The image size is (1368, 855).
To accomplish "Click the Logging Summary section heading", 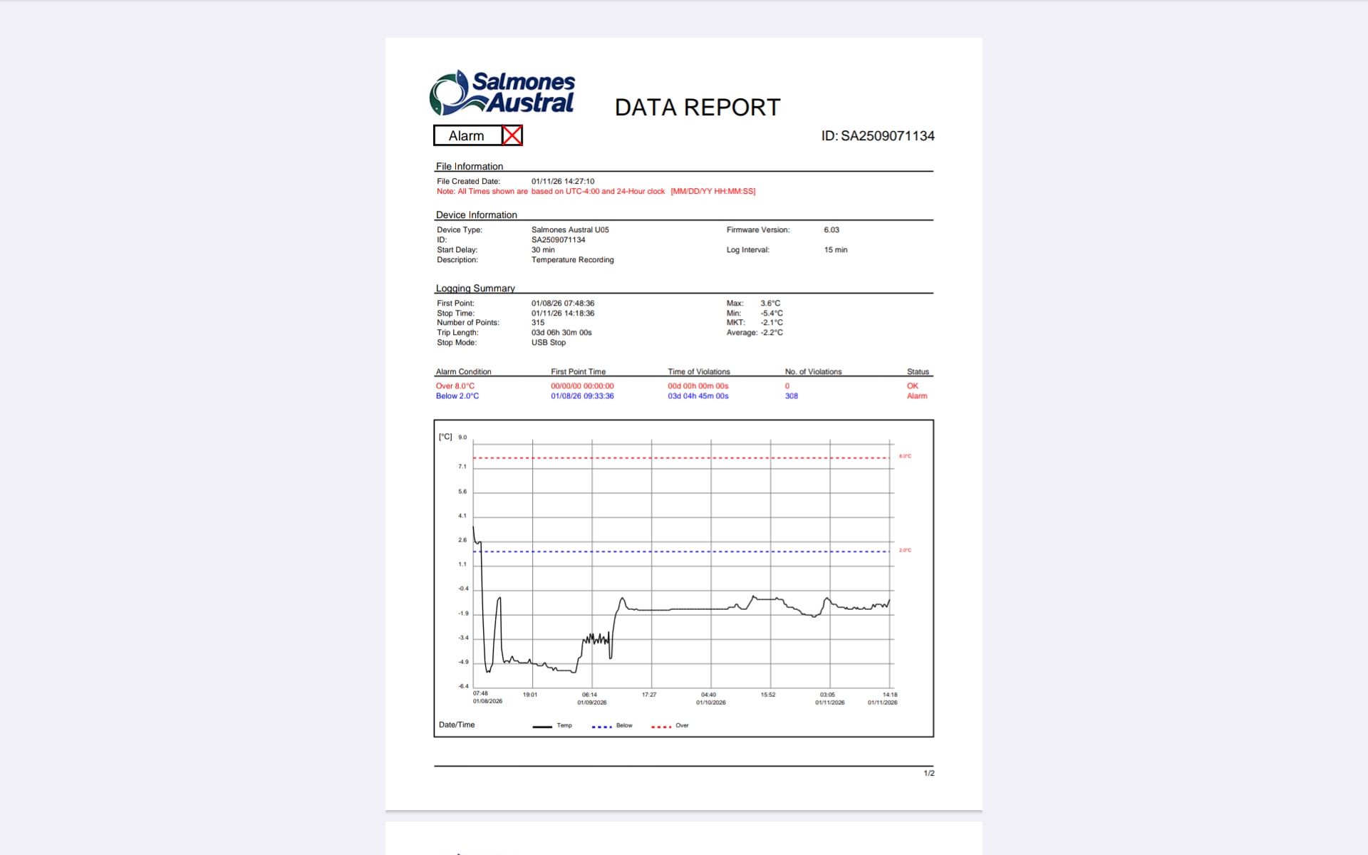I will (475, 288).
